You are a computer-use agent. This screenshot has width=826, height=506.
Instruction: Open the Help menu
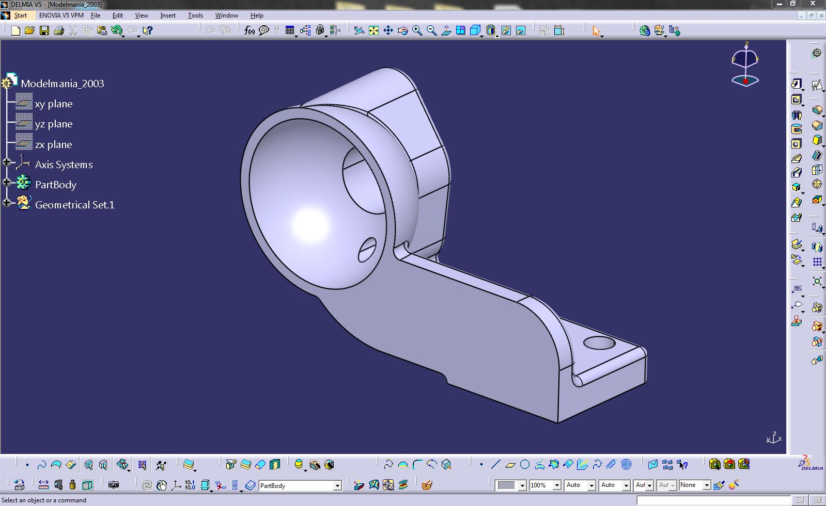[x=257, y=15]
